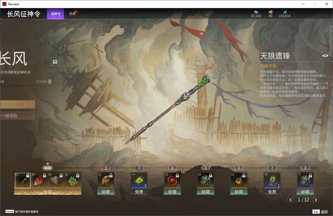Click the level 3 marker on track
Screen dimensions: 333x216
(139, 168)
